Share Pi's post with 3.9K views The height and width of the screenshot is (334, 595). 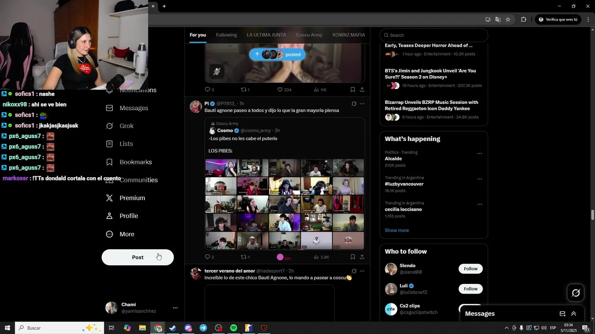(362, 257)
